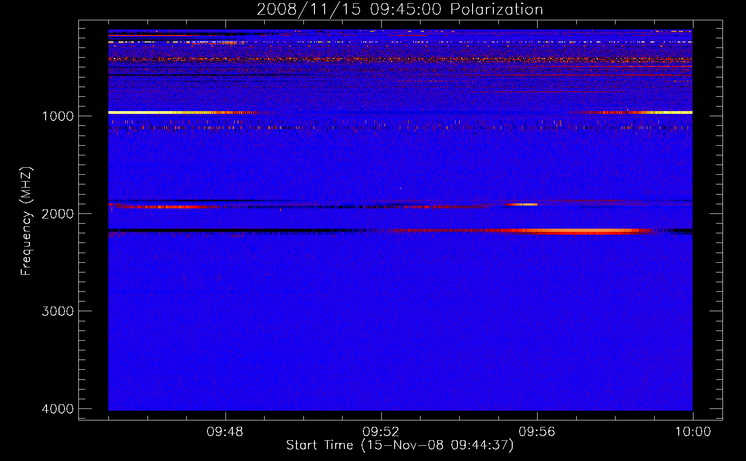The height and width of the screenshot is (461, 746).
Task: Click the 3000 frequency tick label
Action: [58, 311]
